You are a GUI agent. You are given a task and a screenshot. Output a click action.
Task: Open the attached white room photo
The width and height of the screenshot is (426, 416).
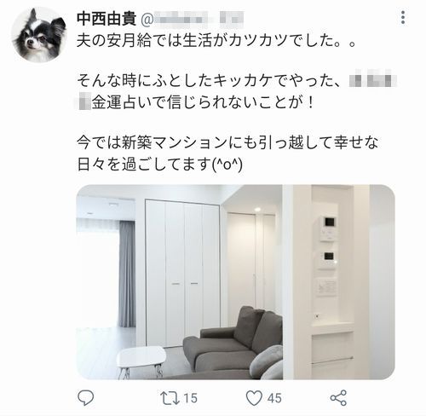coord(236,282)
